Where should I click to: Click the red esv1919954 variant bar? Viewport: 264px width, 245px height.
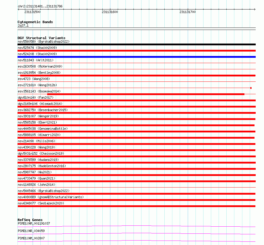tap(138, 76)
